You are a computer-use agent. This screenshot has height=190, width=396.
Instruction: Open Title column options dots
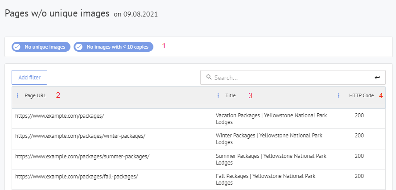pos(218,95)
